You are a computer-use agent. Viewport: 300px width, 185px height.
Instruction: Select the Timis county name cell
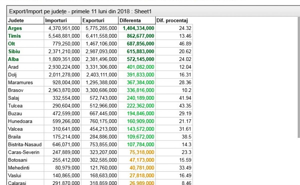25,36
